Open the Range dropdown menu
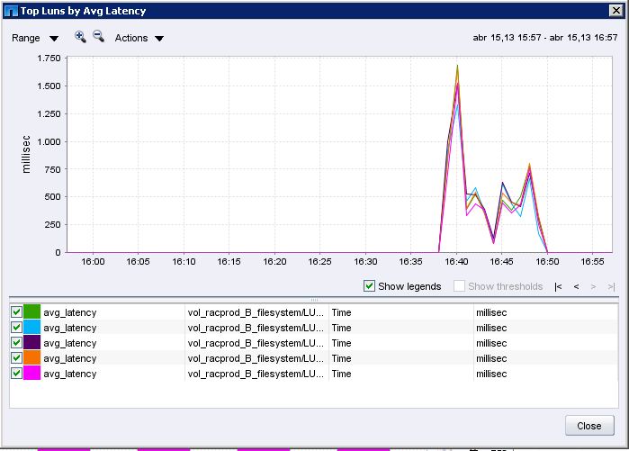The image size is (629, 451). click(x=35, y=39)
